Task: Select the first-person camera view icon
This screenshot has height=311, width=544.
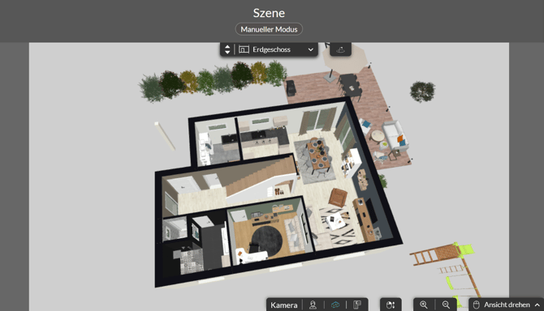Action: 313,305
